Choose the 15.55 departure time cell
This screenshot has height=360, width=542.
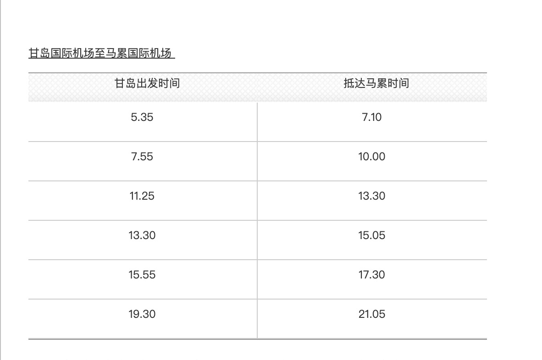pyautogui.click(x=142, y=275)
